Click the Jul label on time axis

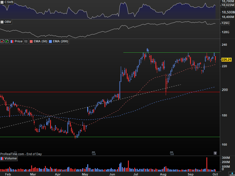136,174
